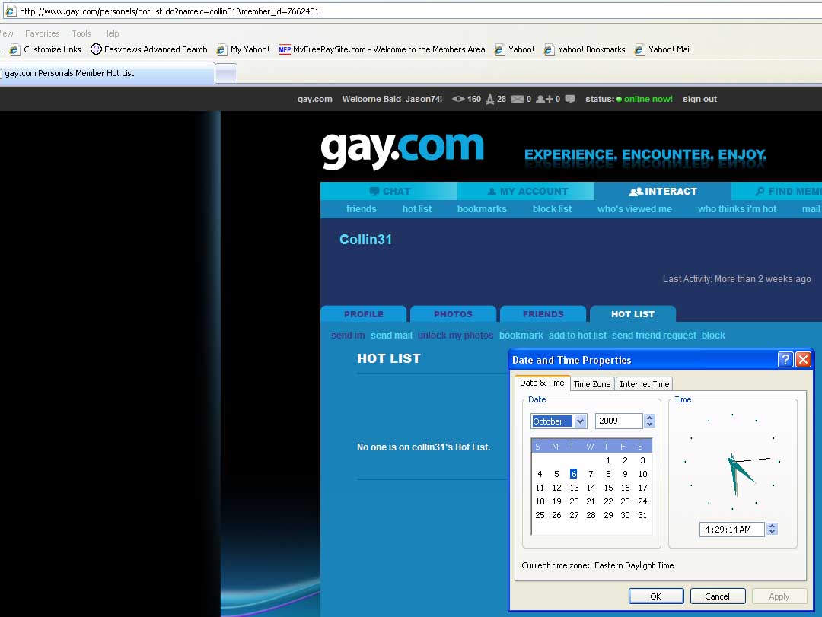Decrease the time with the spinner down arrow
This screenshot has width=822, height=617.
pyautogui.click(x=772, y=533)
